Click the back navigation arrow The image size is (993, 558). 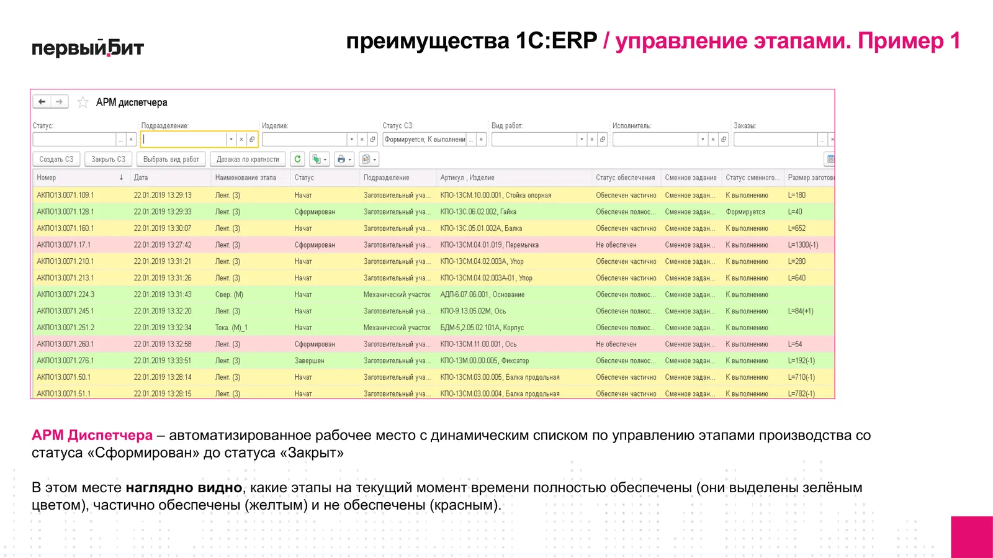42,102
